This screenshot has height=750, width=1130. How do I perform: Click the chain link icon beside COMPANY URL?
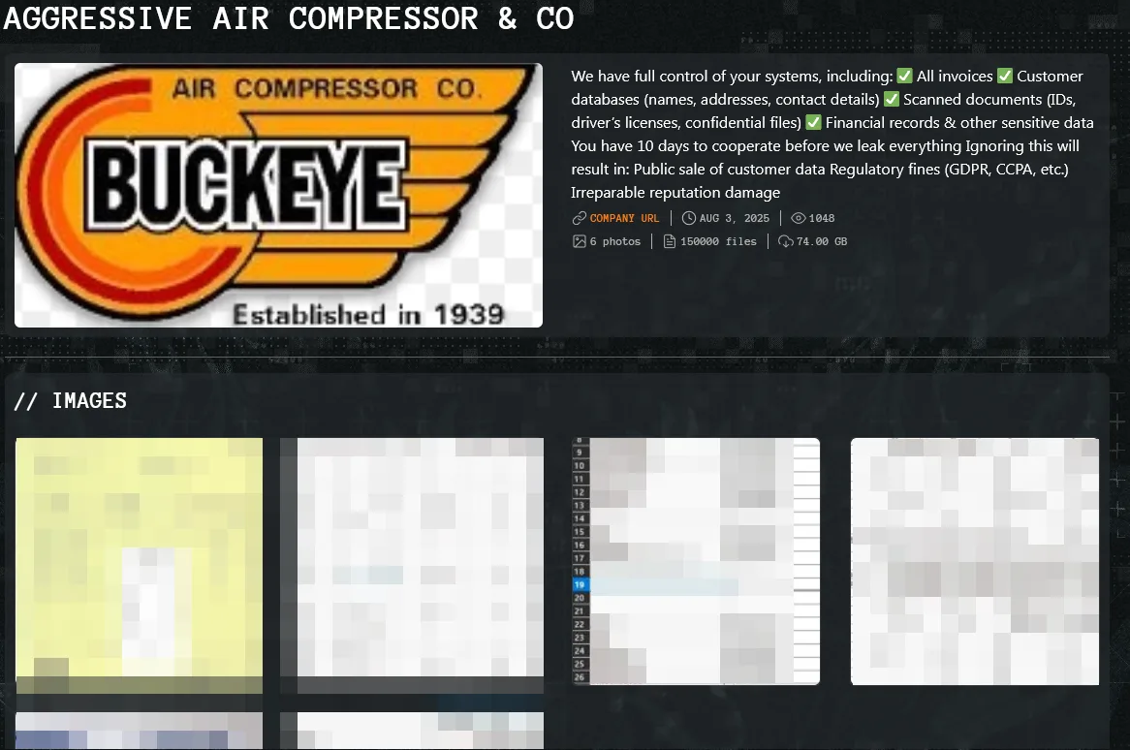pos(579,218)
